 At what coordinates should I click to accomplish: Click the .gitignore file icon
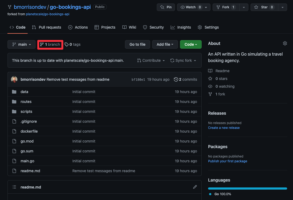tap(14, 121)
